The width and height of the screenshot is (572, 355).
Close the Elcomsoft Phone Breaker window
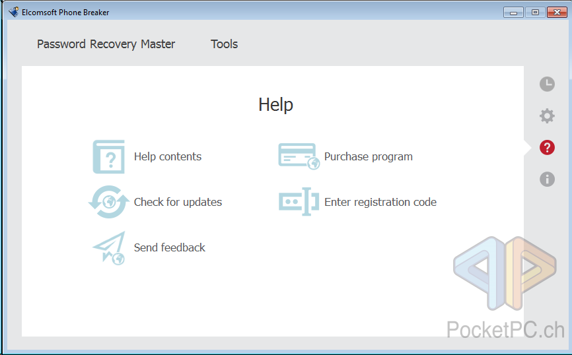pos(557,13)
